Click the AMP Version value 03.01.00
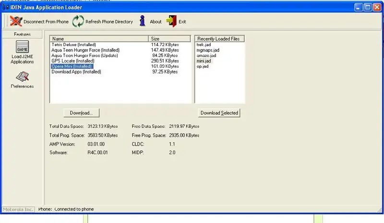The image size is (384, 223). tap(96, 144)
